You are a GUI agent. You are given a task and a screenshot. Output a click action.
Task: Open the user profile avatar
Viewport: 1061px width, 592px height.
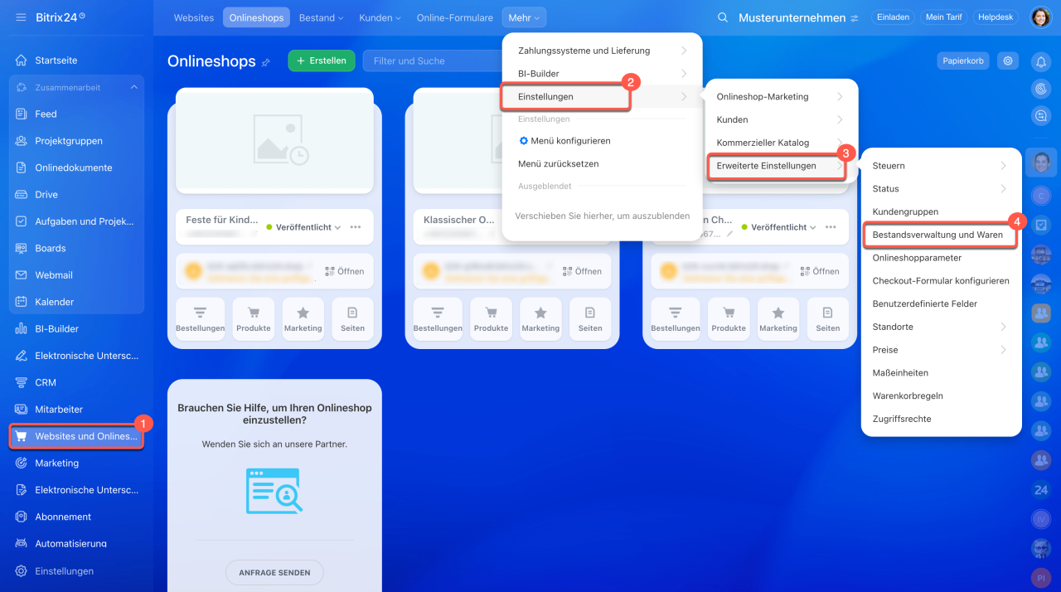coord(1040,17)
